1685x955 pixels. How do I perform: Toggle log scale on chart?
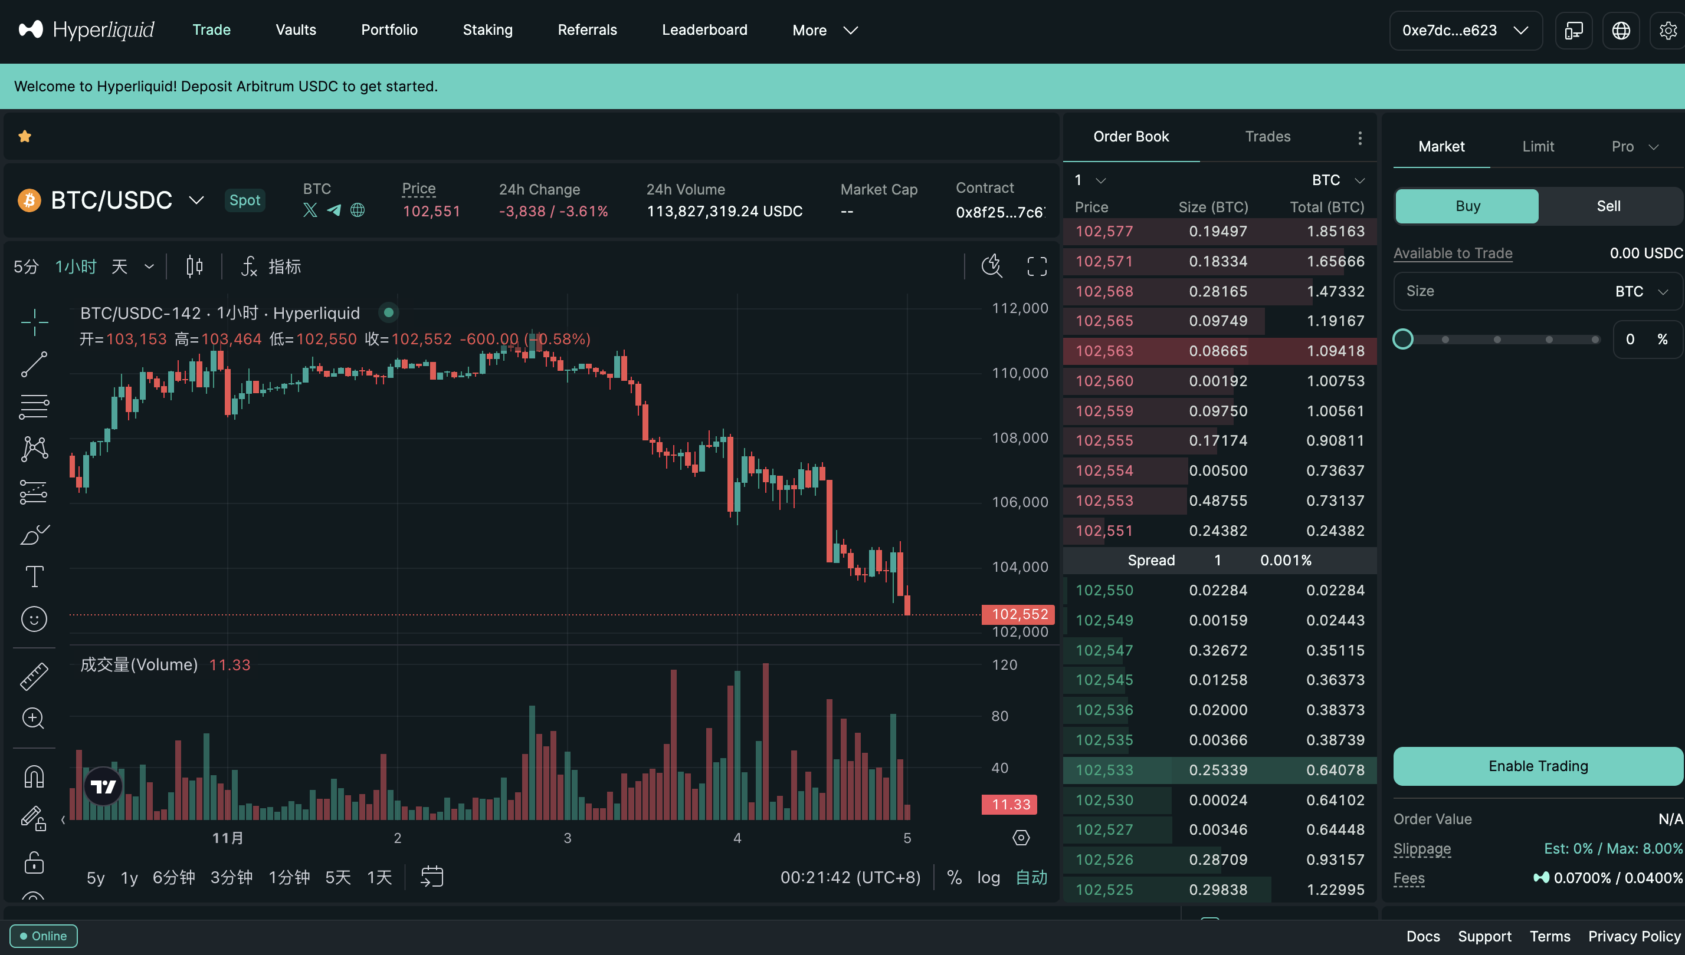point(988,877)
